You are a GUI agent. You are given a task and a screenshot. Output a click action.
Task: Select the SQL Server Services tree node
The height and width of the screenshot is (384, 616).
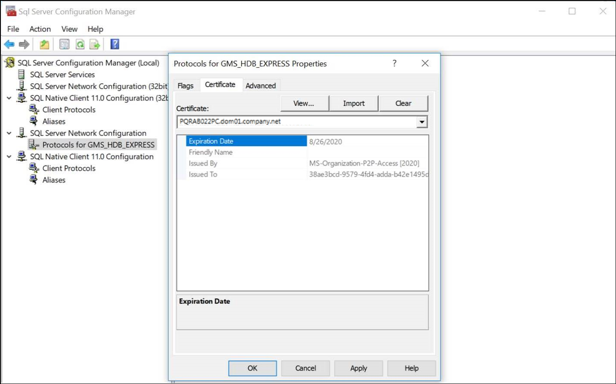(62, 75)
